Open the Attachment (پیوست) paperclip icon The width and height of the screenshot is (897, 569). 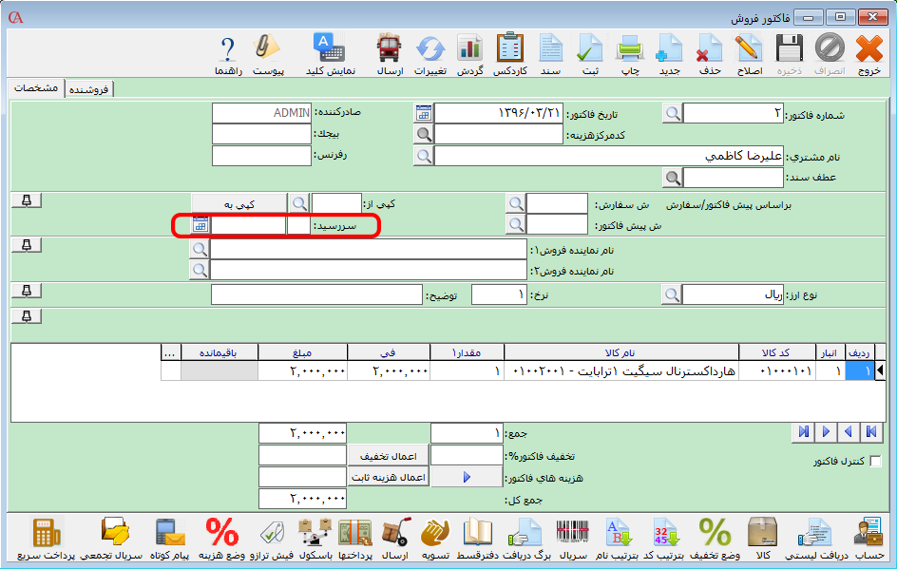click(x=268, y=52)
